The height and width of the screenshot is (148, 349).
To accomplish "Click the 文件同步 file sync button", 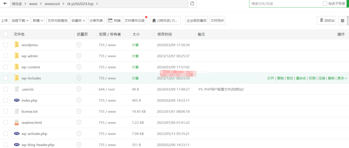I will [x=217, y=20].
